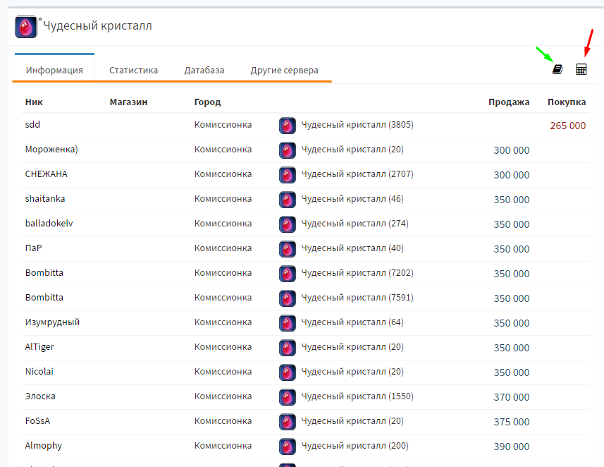Click the nickname balladokelv
604x467 pixels.
coord(49,224)
